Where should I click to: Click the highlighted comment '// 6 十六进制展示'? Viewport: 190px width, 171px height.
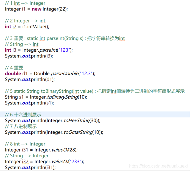pyautogui.click(x=23, y=115)
